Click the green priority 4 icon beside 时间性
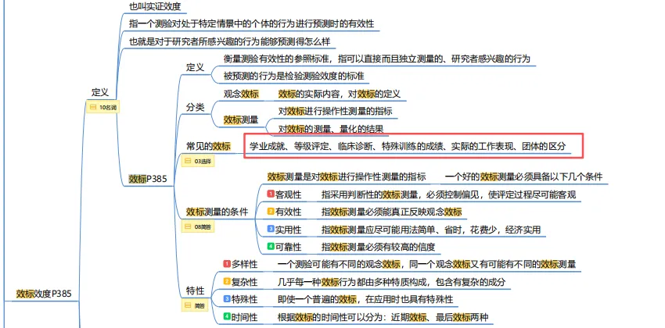 pyautogui.click(x=227, y=316)
